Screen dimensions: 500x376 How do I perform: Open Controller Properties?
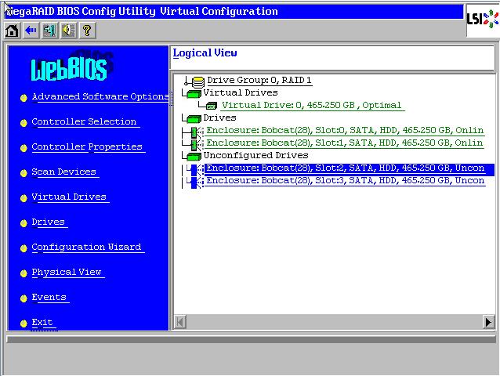[x=87, y=147]
